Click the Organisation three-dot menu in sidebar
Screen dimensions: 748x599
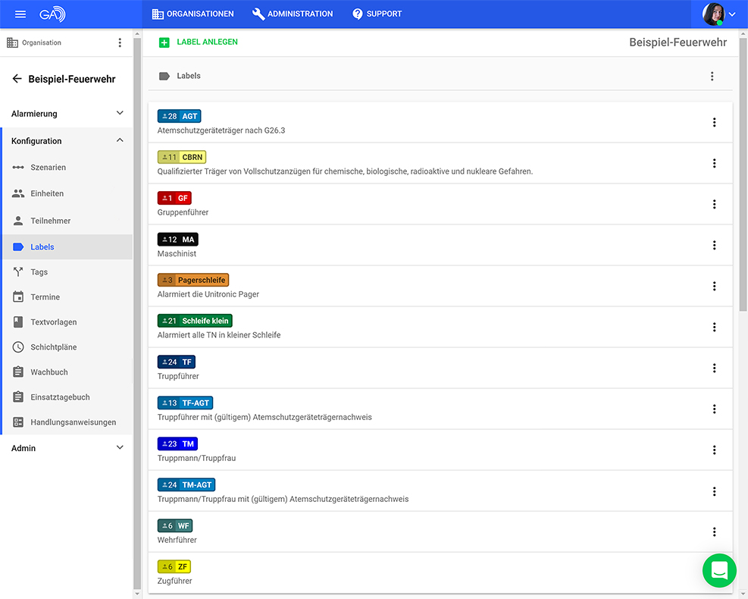coord(120,43)
